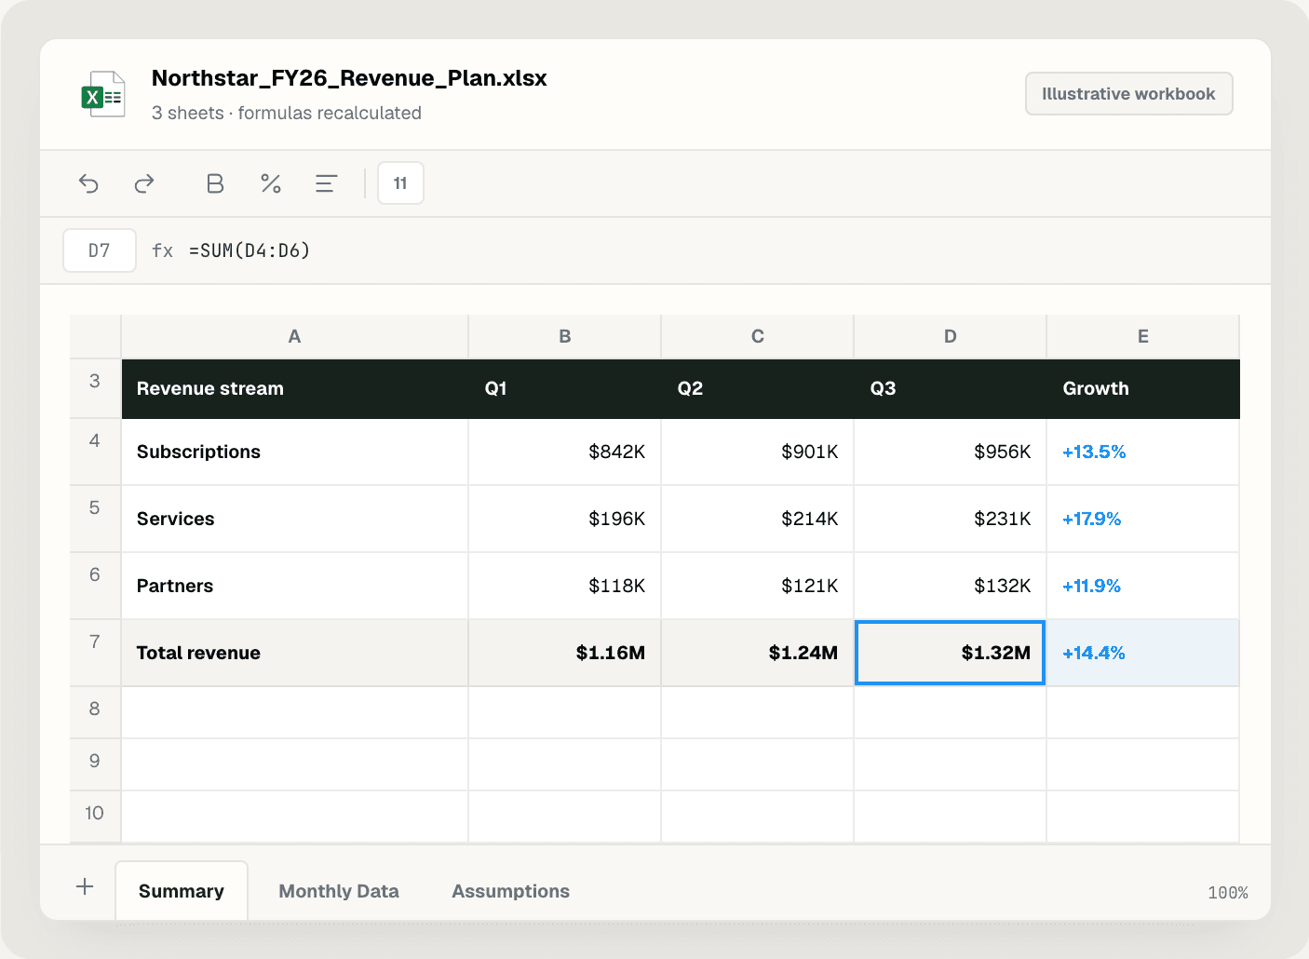Select cell with $214K

[x=758, y=519]
